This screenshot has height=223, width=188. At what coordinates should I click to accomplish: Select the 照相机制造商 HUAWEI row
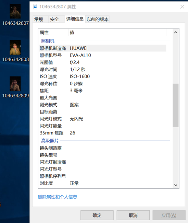[103, 48]
